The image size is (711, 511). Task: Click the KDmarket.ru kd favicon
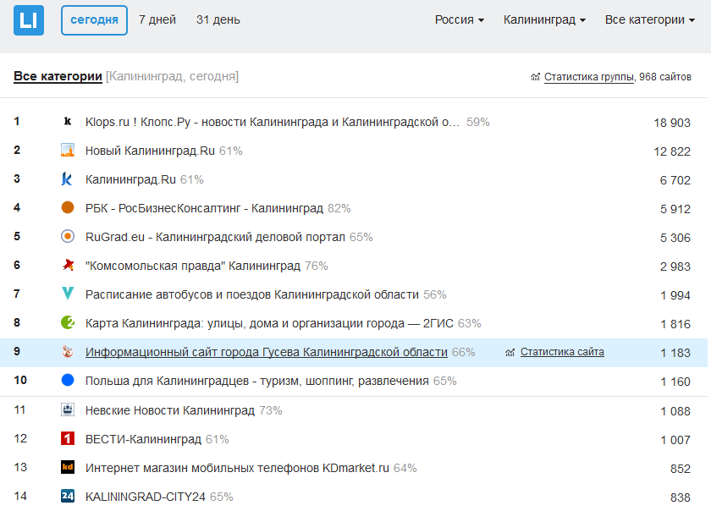(x=68, y=468)
